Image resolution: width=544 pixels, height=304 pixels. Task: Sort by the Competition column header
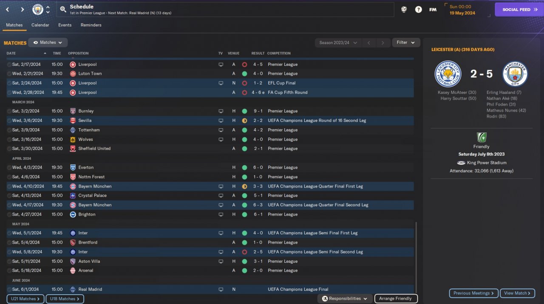point(279,53)
